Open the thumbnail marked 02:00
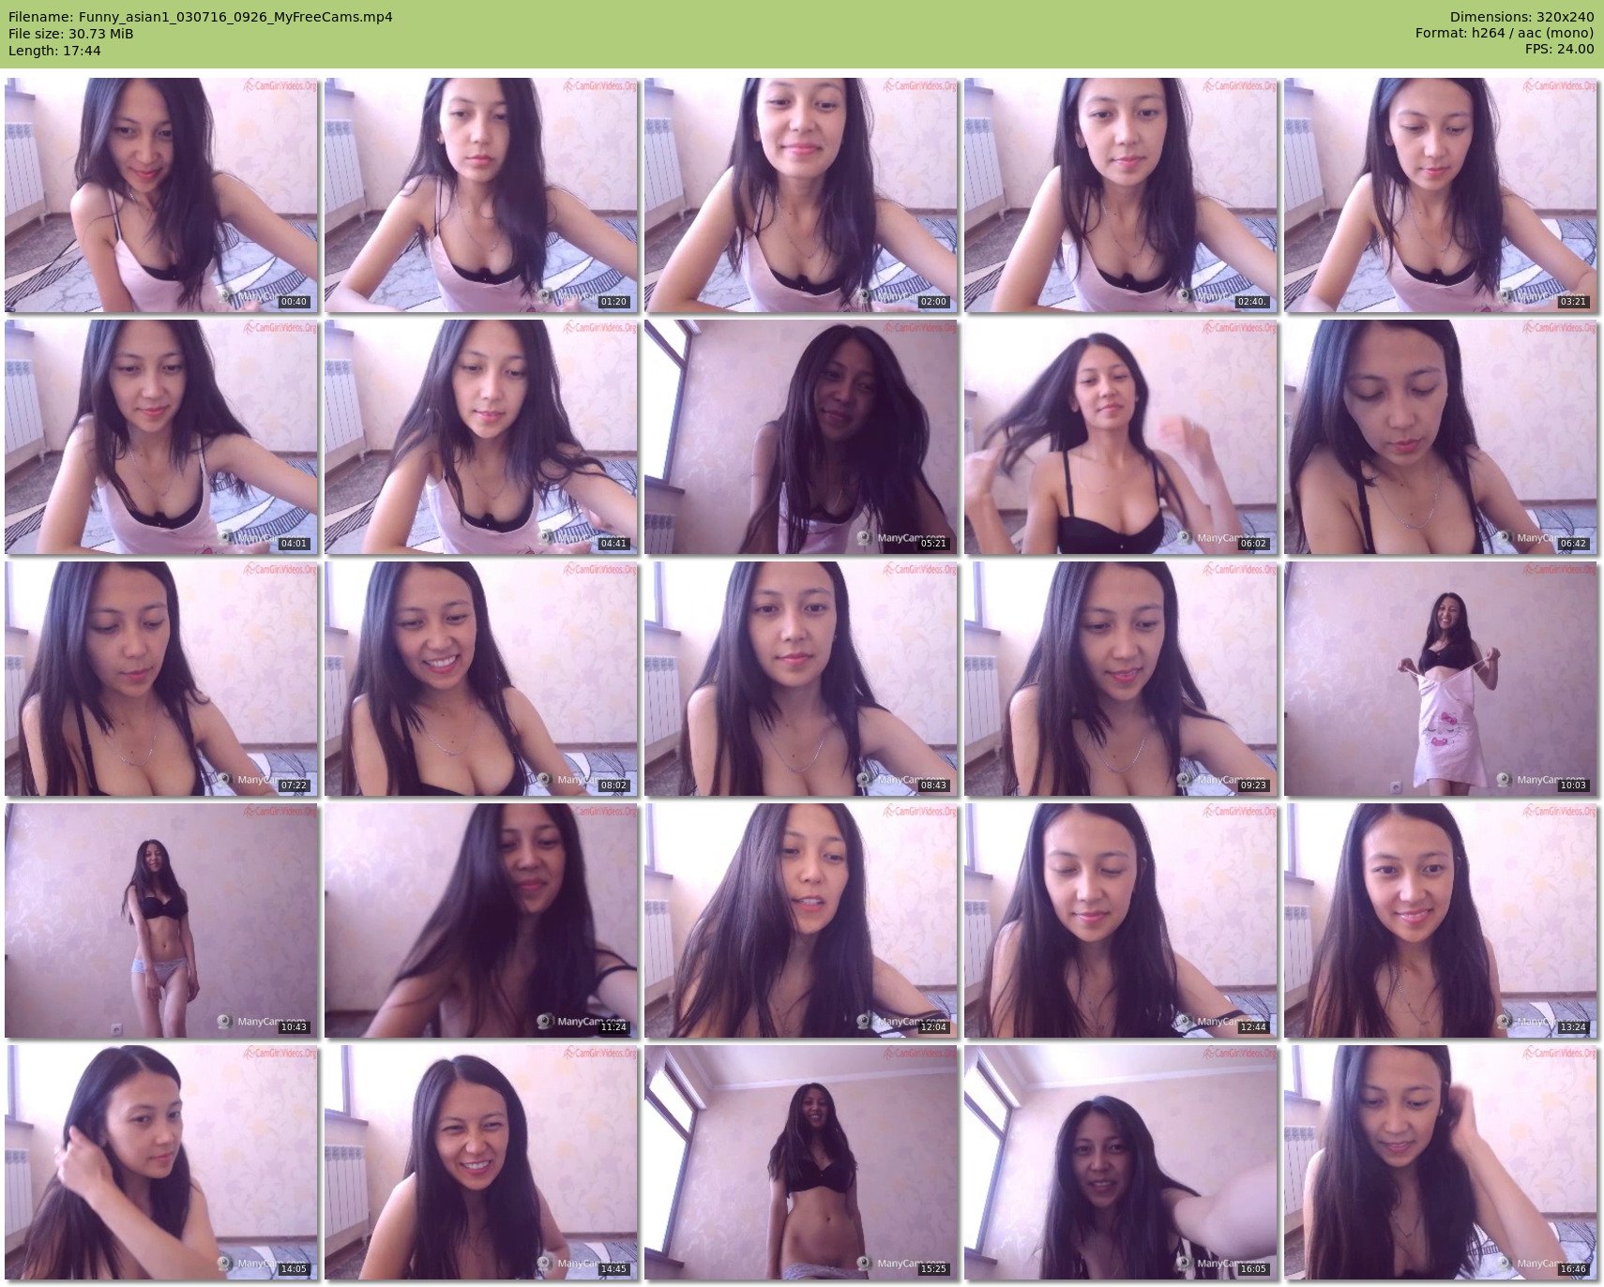This screenshot has height=1287, width=1604. pyautogui.click(x=801, y=195)
